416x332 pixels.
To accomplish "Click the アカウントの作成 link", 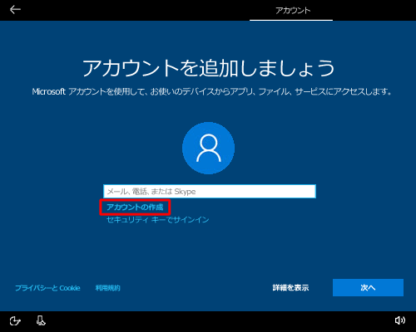I will click(x=135, y=207).
